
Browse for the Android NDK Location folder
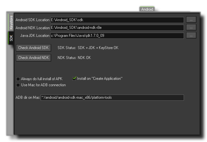[x=191, y=27]
